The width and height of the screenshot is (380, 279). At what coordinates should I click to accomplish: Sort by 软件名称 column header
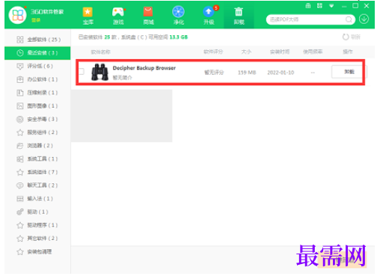100,52
